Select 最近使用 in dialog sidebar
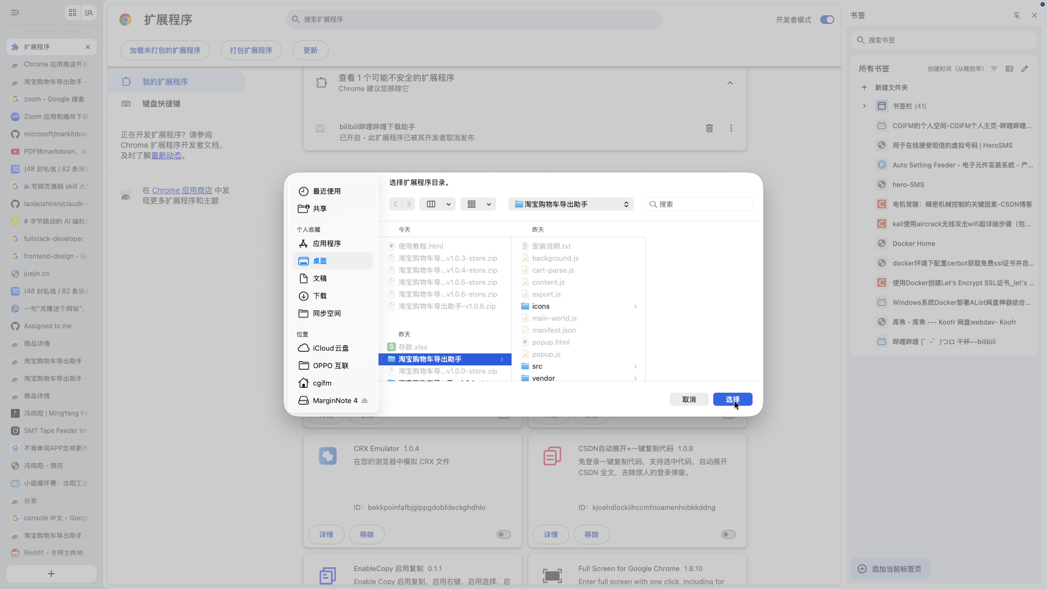1047x589 pixels. (333, 191)
